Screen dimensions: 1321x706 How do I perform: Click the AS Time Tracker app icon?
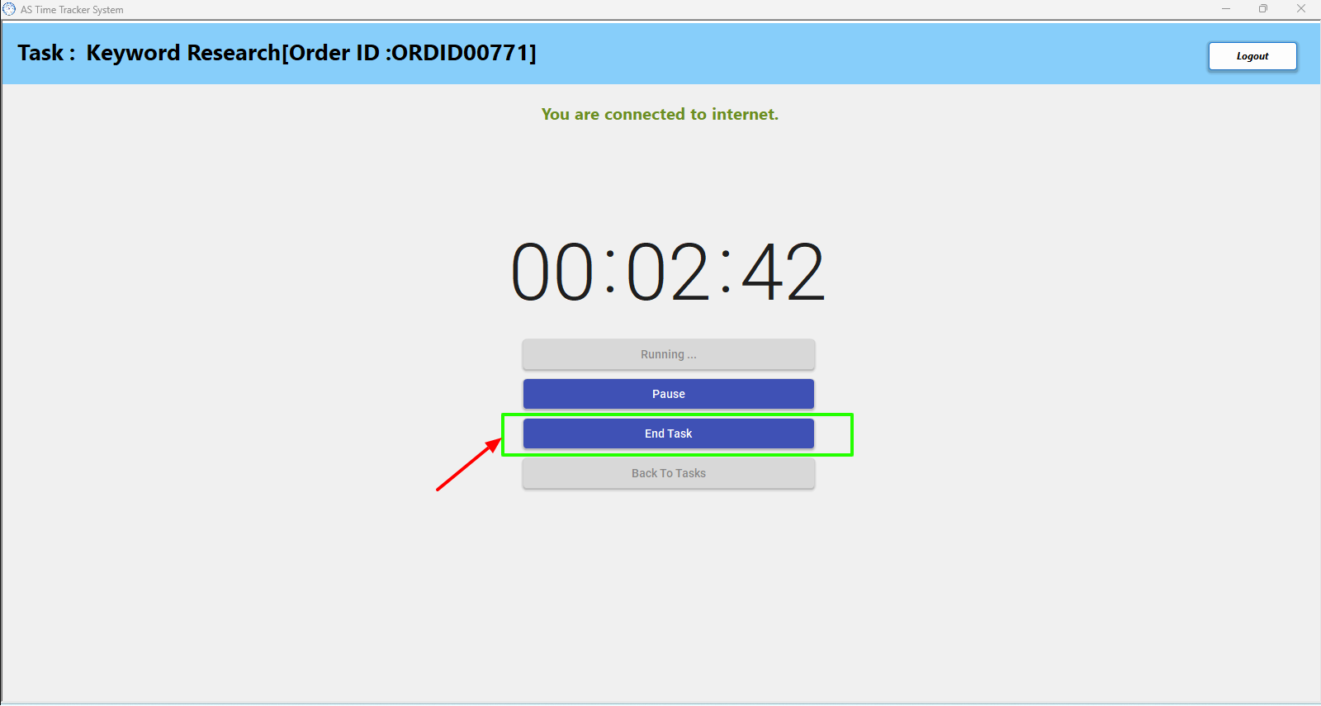point(9,9)
